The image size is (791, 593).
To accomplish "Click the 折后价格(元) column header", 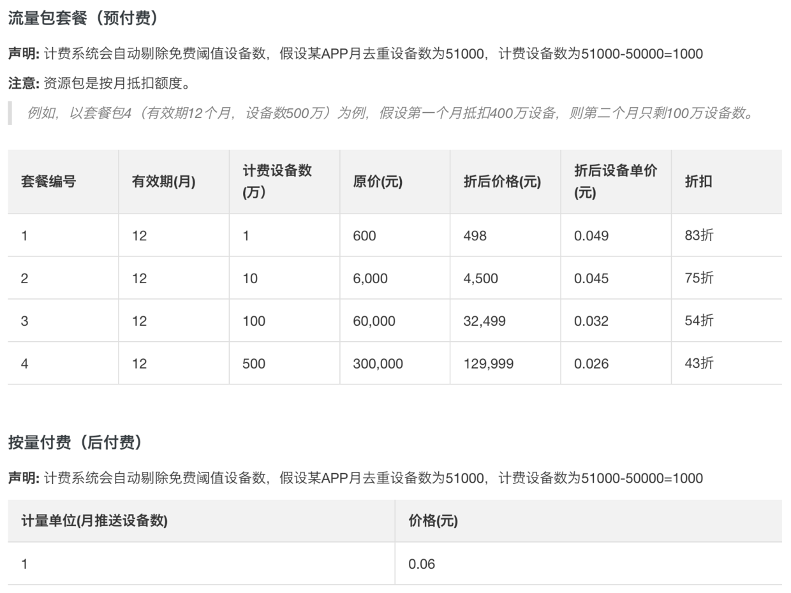I will (x=505, y=182).
